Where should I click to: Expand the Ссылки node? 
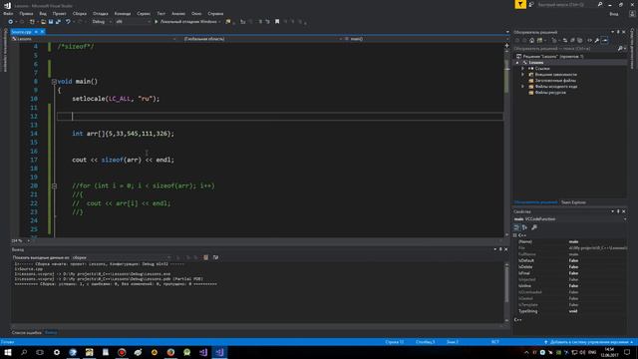click(x=522, y=69)
